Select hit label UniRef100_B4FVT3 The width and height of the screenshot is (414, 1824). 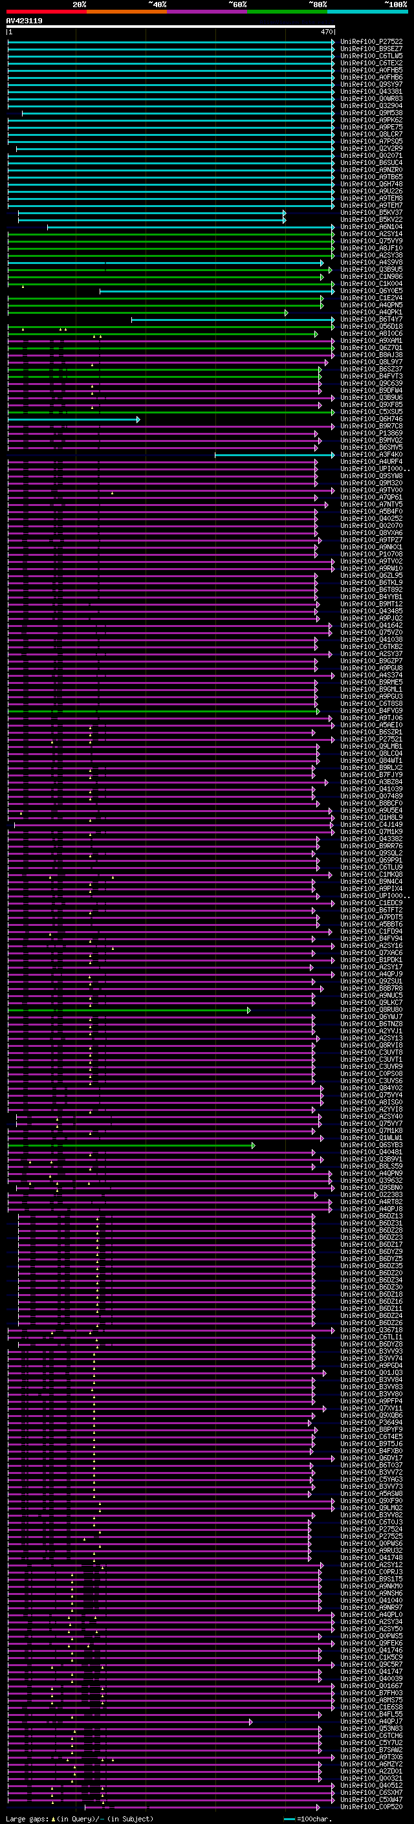(x=371, y=376)
